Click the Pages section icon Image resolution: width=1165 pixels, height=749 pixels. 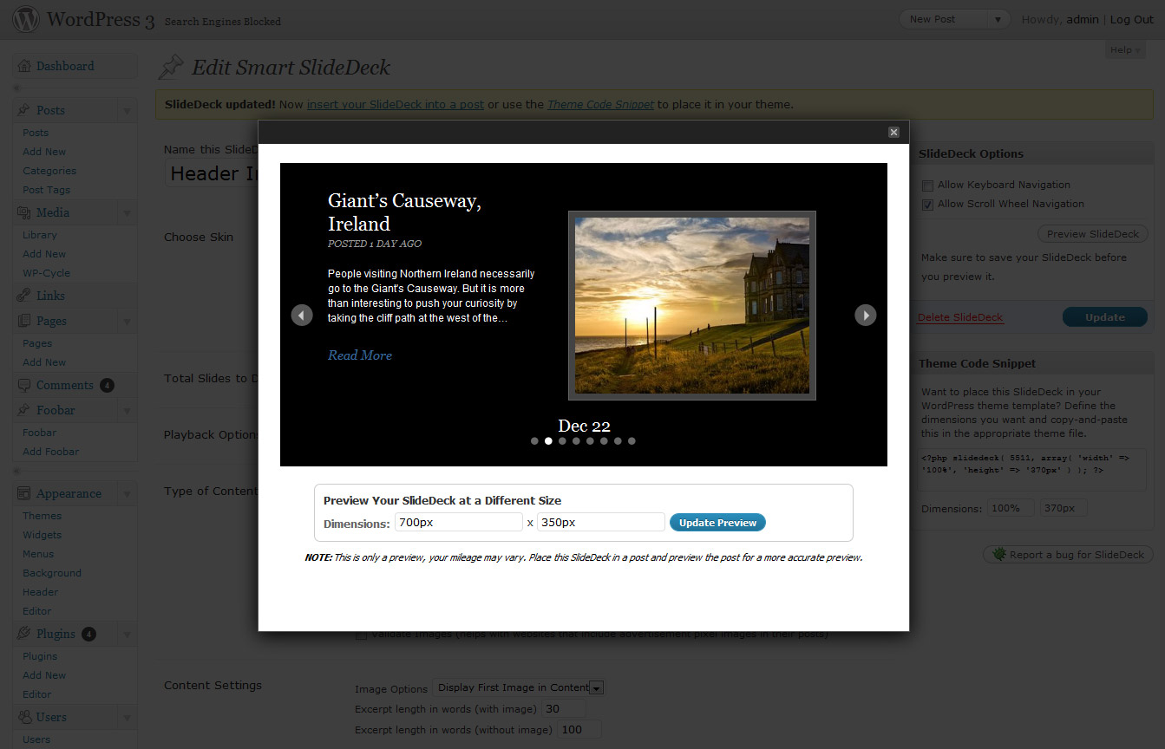point(23,321)
